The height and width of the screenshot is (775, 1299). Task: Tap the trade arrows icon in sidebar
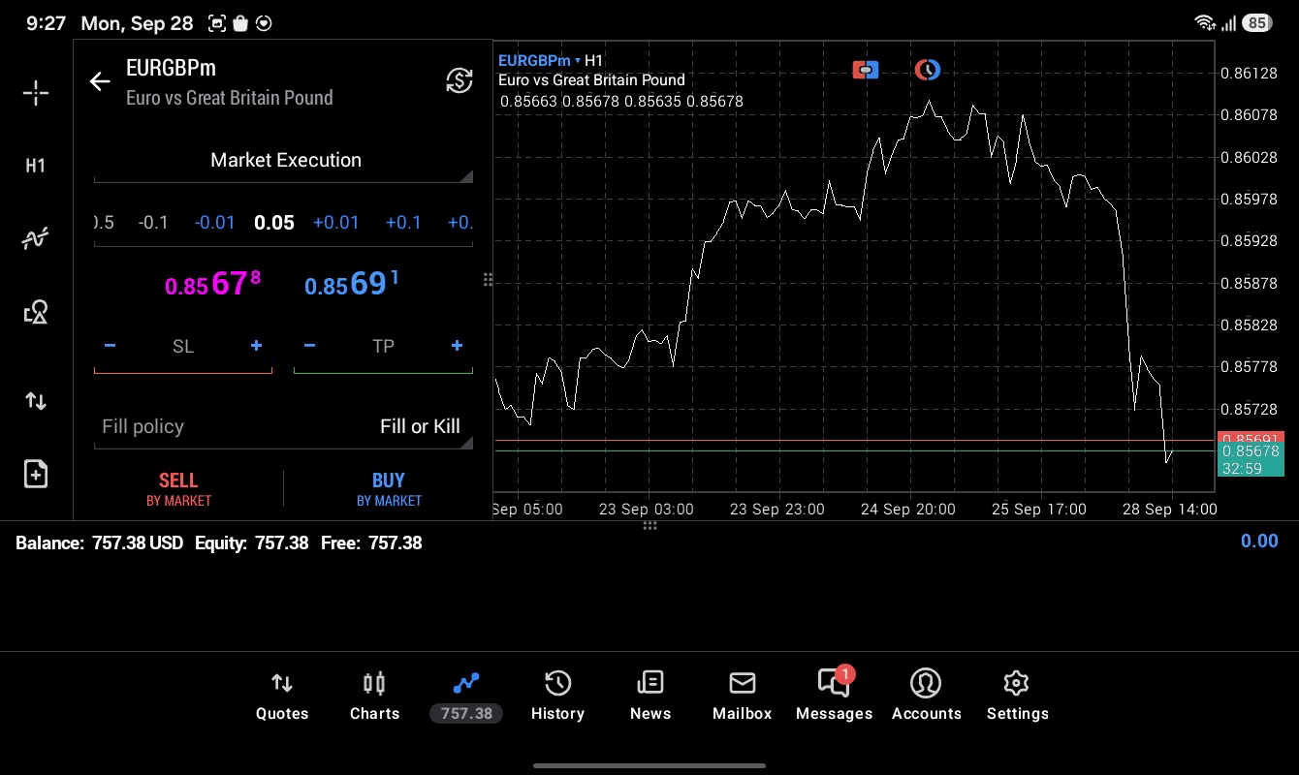(36, 401)
